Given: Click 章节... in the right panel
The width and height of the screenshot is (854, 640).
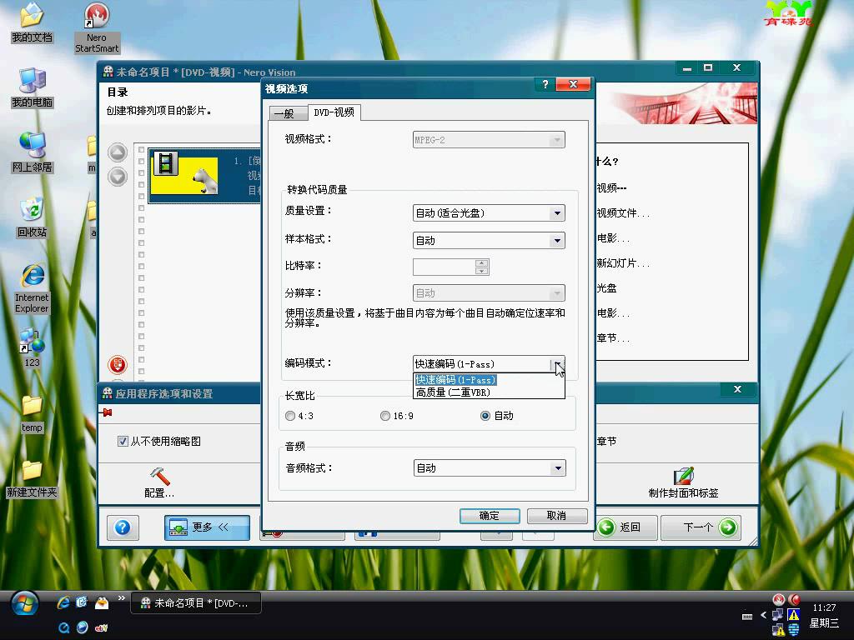Looking at the screenshot, I should 613,338.
